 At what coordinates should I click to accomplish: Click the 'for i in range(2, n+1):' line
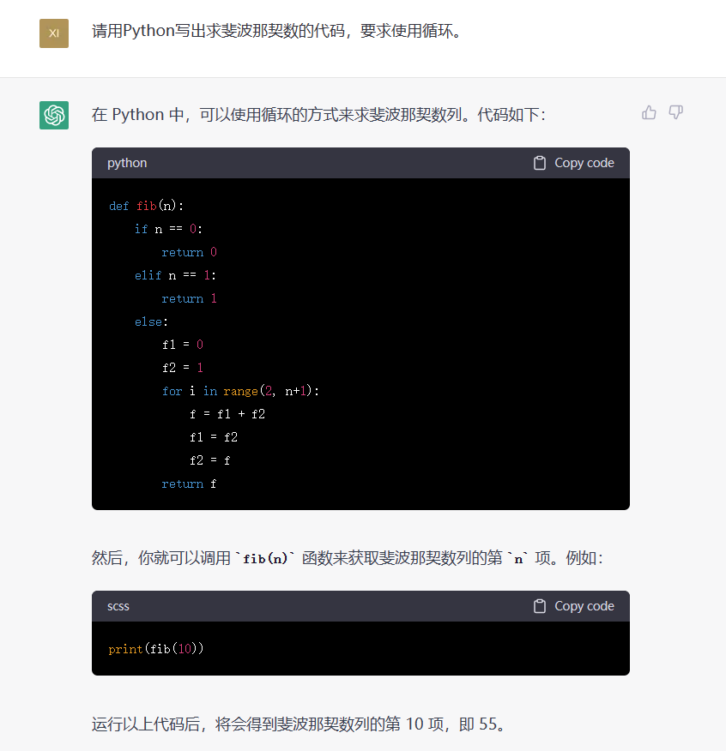241,391
